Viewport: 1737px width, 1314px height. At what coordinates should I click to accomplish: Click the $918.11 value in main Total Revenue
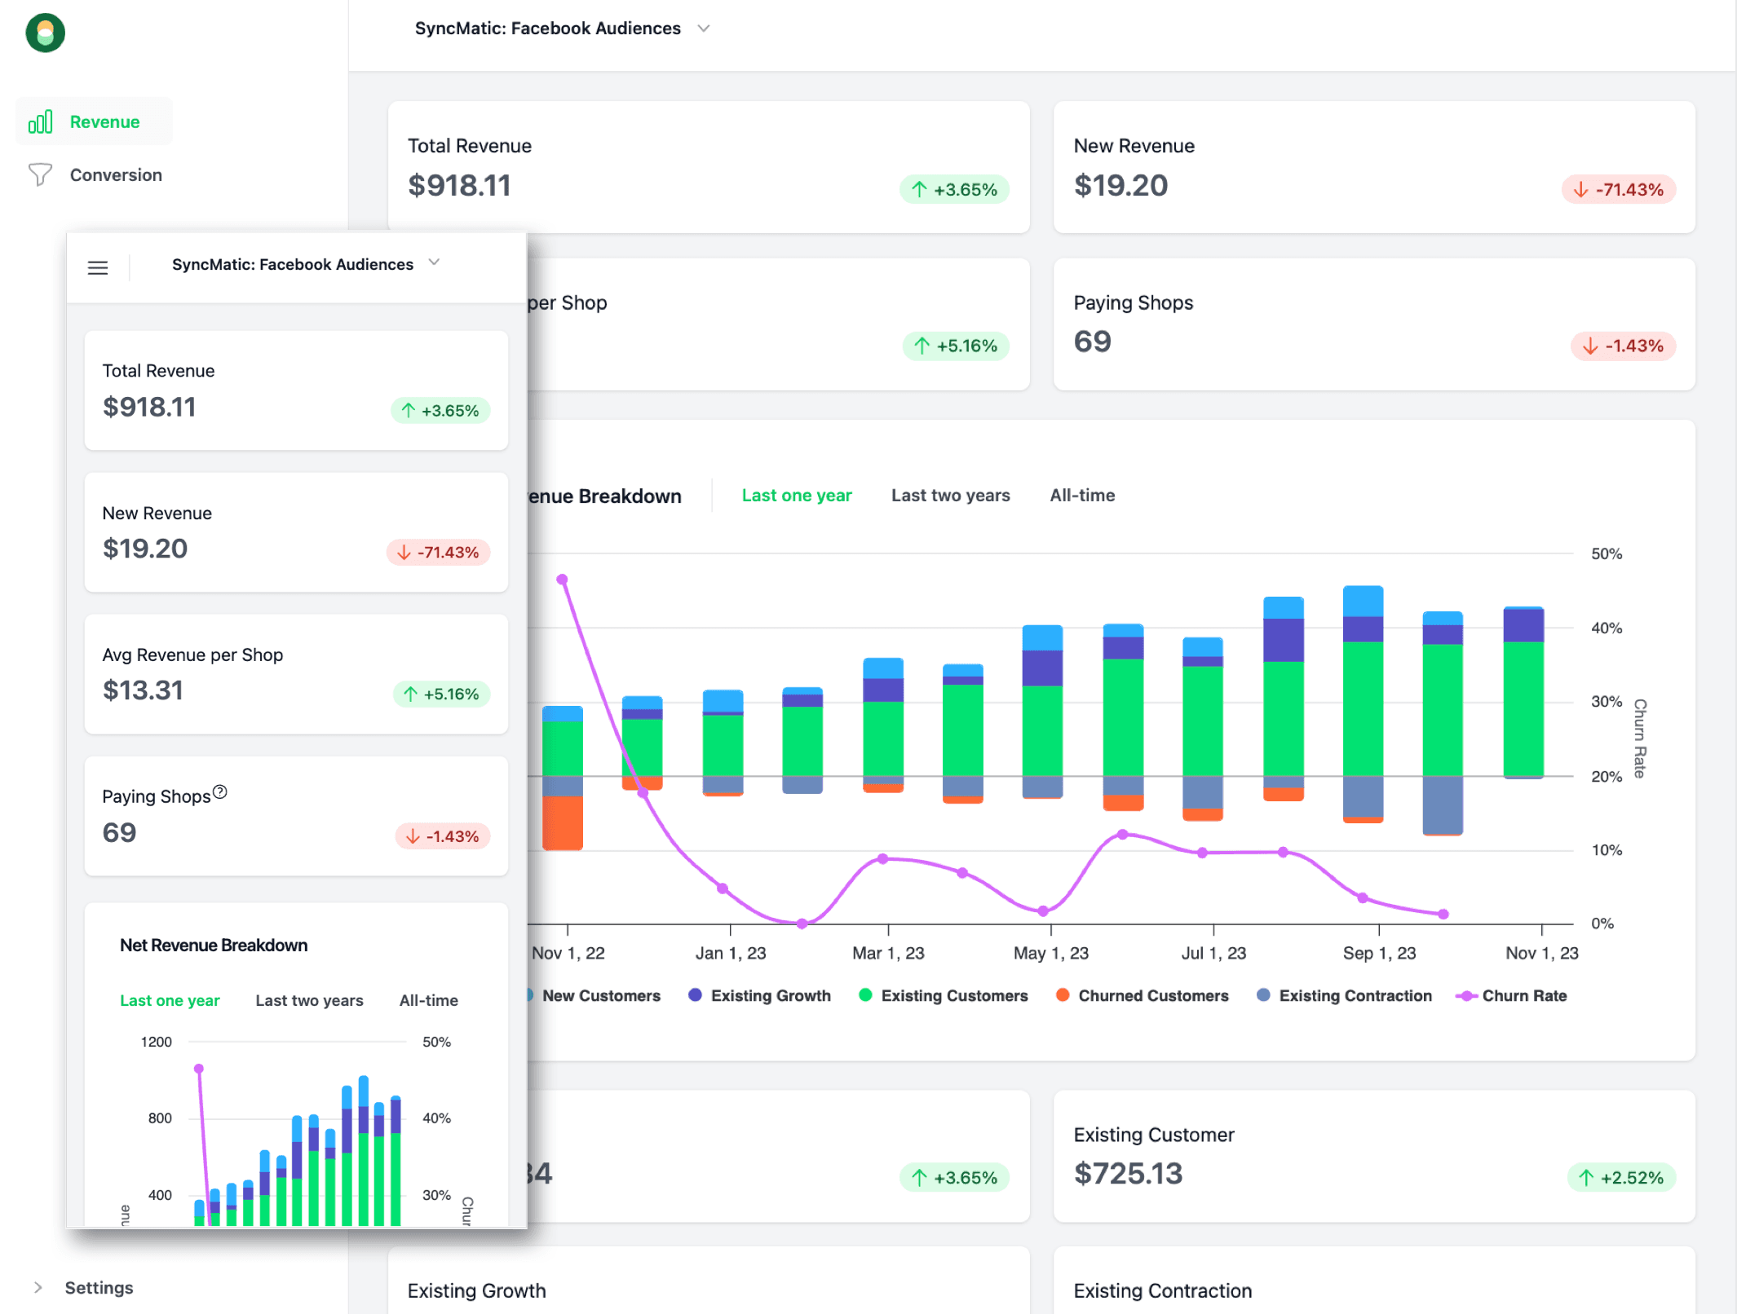(459, 185)
